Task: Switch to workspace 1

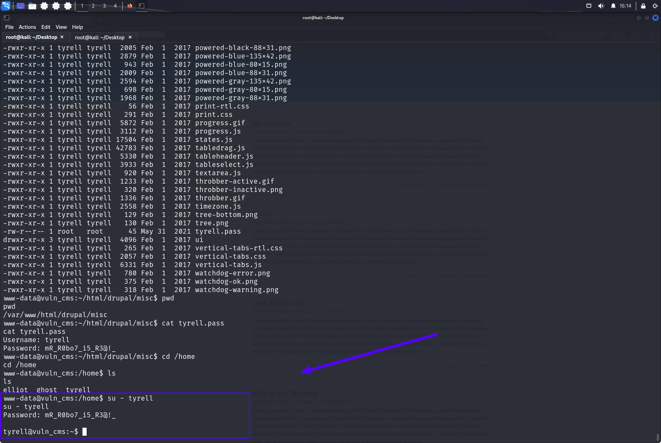Action: [82, 6]
